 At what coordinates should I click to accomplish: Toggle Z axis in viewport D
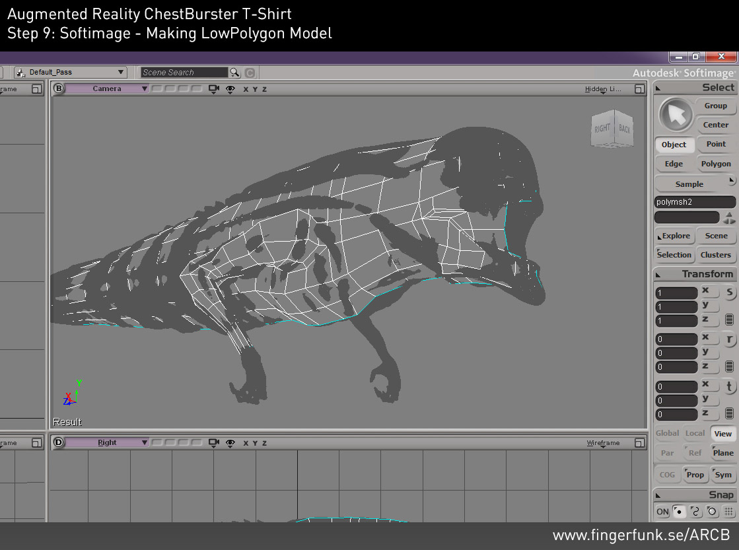(x=264, y=443)
